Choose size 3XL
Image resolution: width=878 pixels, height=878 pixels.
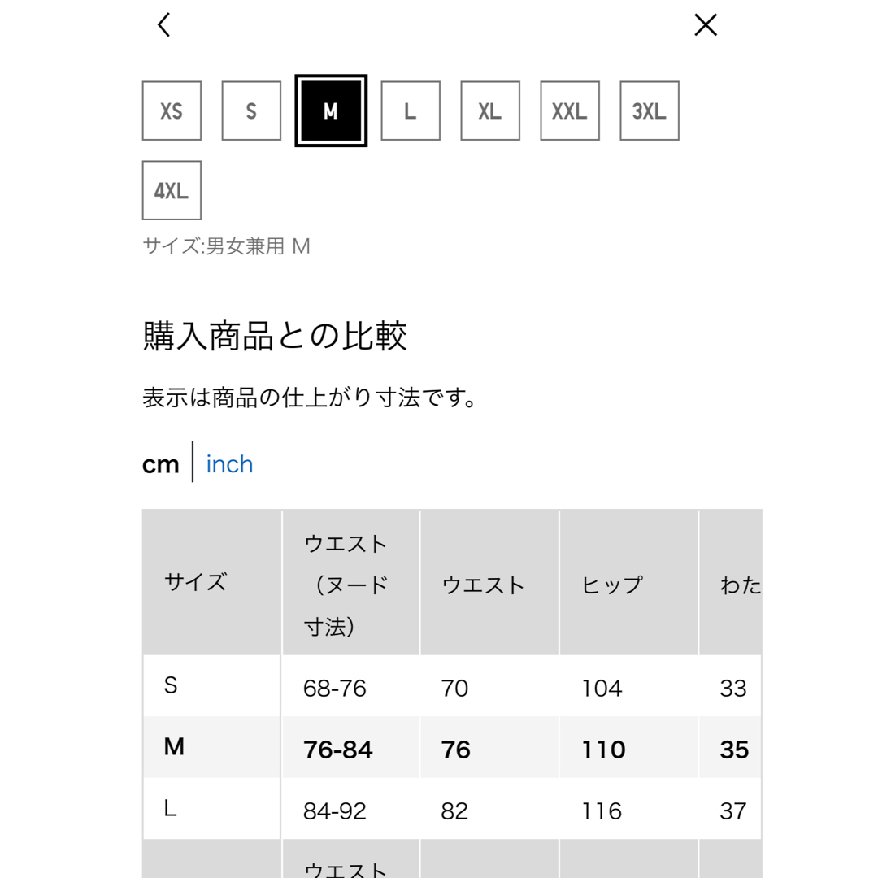coord(650,111)
